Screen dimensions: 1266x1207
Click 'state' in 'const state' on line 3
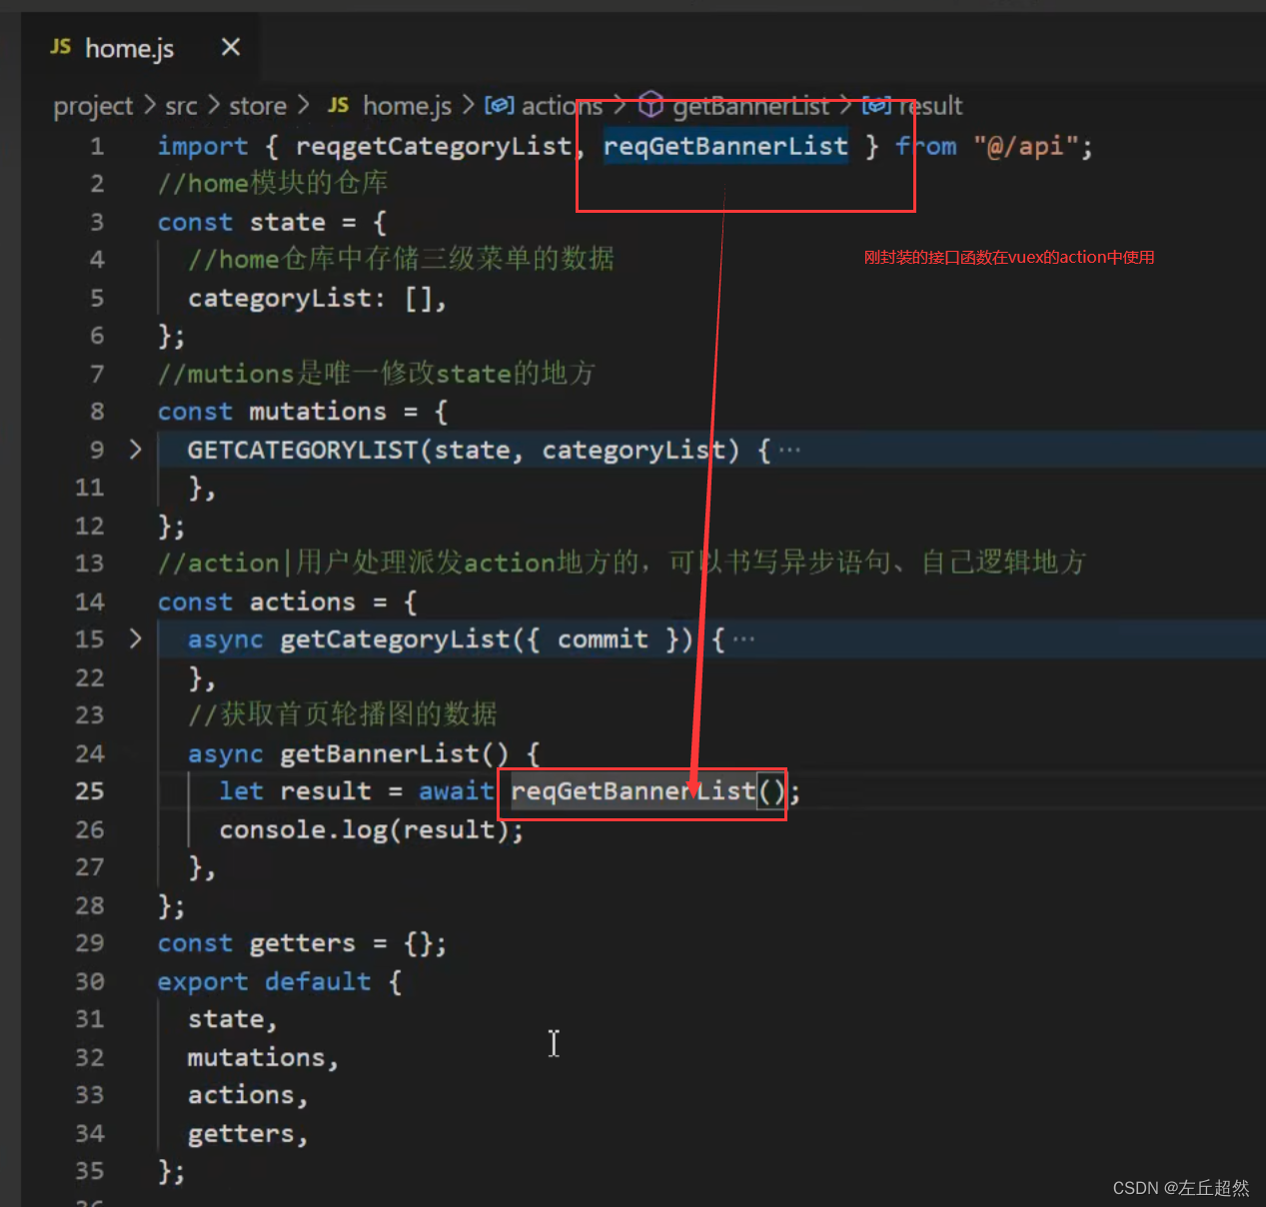288,222
